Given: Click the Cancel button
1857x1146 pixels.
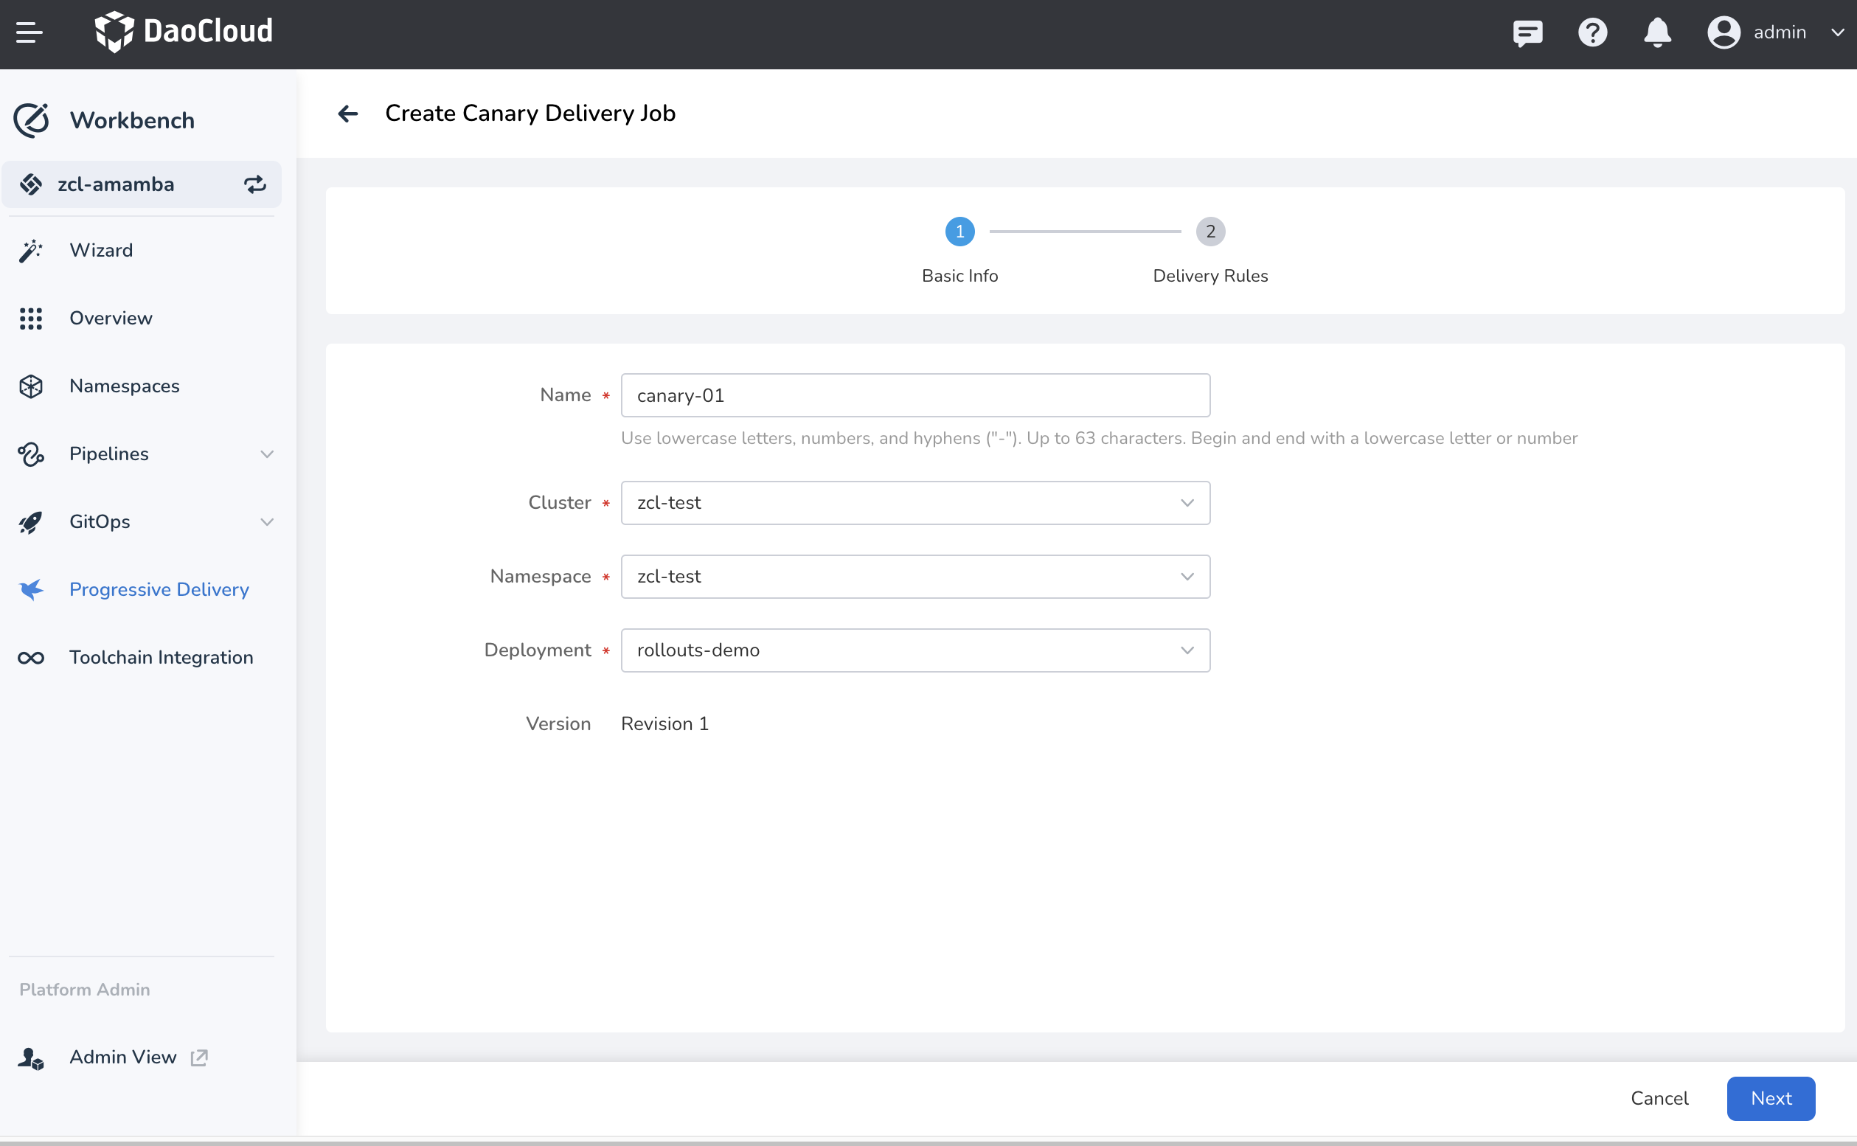Looking at the screenshot, I should pyautogui.click(x=1659, y=1098).
